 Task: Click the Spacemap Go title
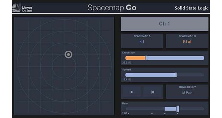click(x=112, y=8)
